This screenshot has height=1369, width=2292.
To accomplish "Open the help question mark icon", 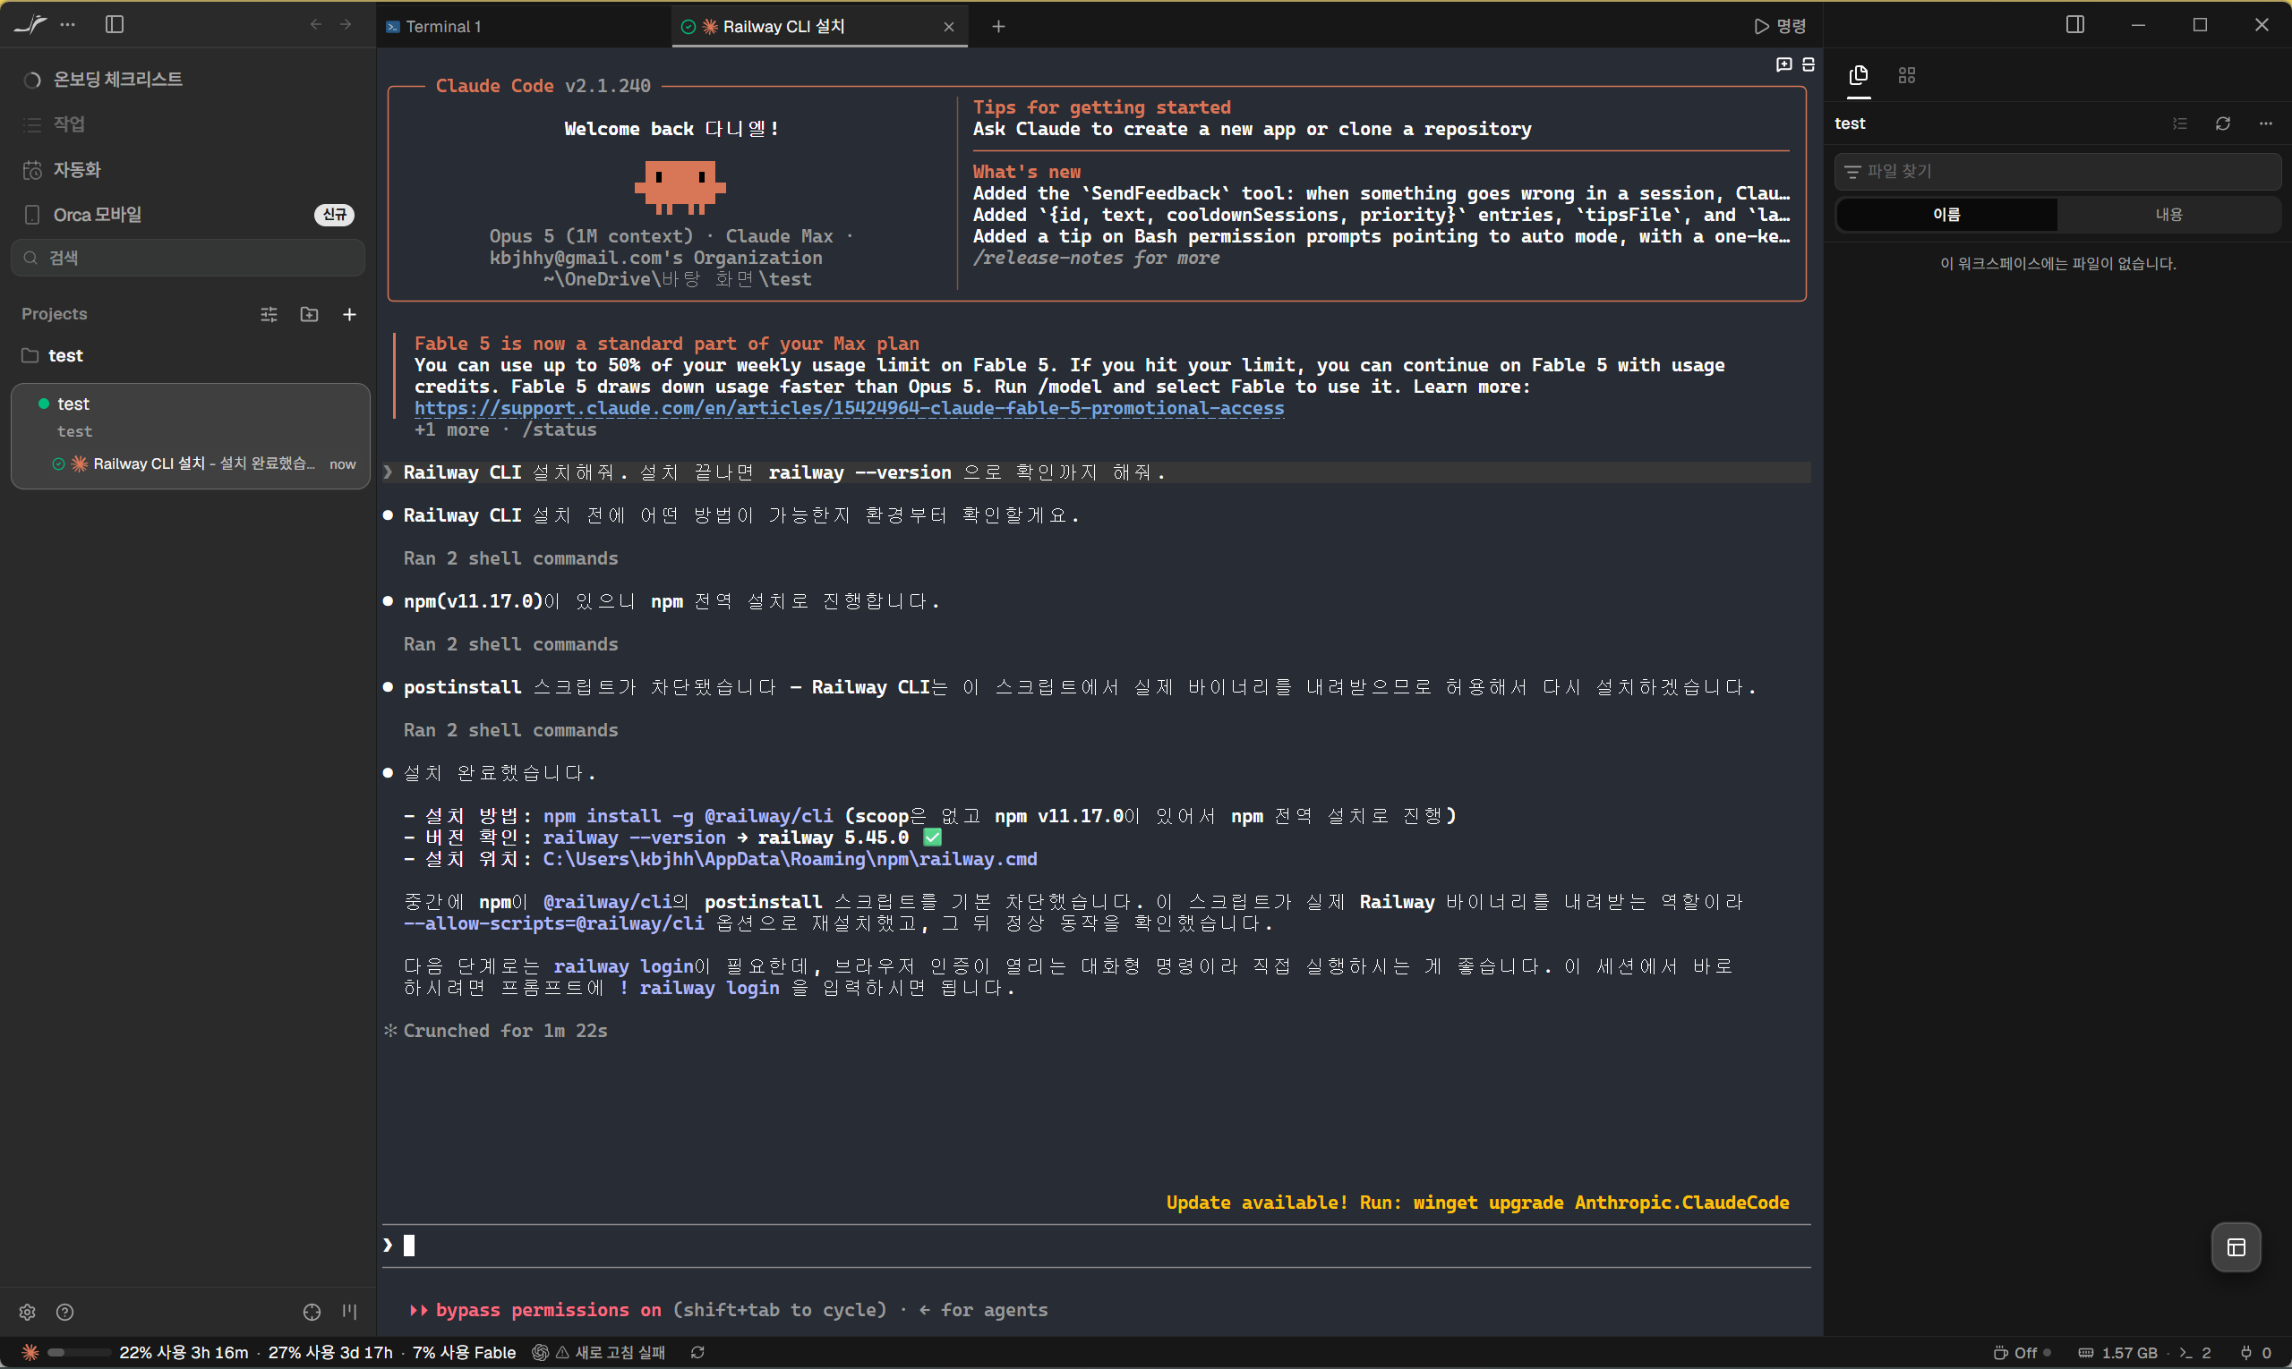I will [x=64, y=1313].
